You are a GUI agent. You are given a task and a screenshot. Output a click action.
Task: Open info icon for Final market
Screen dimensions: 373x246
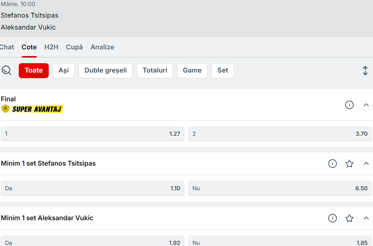[x=349, y=105]
